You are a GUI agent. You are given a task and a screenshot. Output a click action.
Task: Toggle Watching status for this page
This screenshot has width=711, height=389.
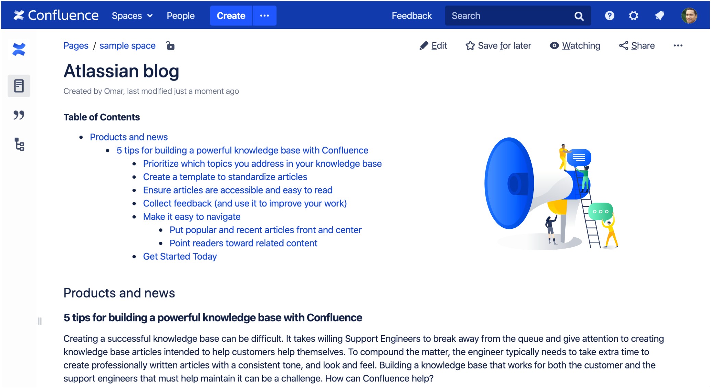point(575,46)
